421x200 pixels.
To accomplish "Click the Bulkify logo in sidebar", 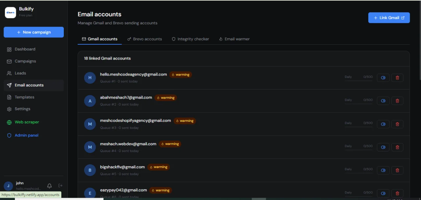I will [x=11, y=12].
